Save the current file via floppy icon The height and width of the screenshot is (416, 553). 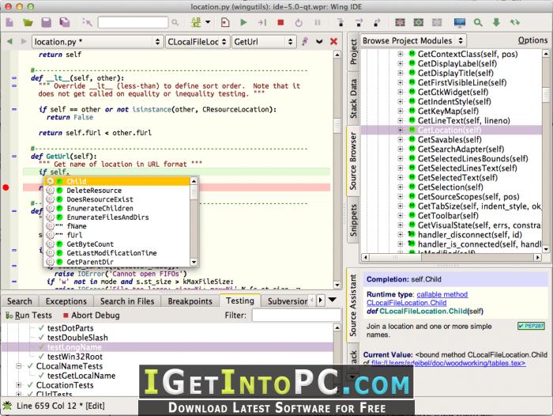pyautogui.click(x=46, y=23)
